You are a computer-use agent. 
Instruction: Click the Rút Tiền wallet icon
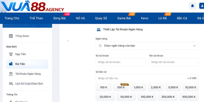click(11, 64)
